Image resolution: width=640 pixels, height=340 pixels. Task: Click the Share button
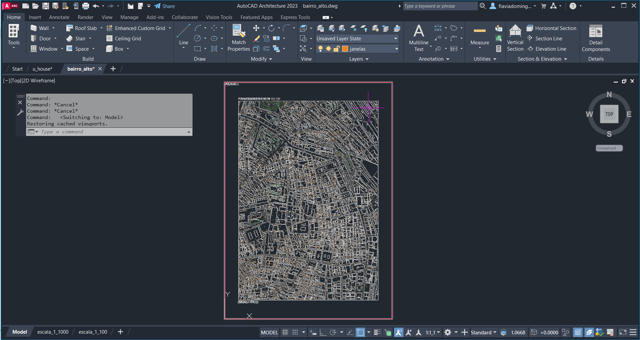coord(165,6)
